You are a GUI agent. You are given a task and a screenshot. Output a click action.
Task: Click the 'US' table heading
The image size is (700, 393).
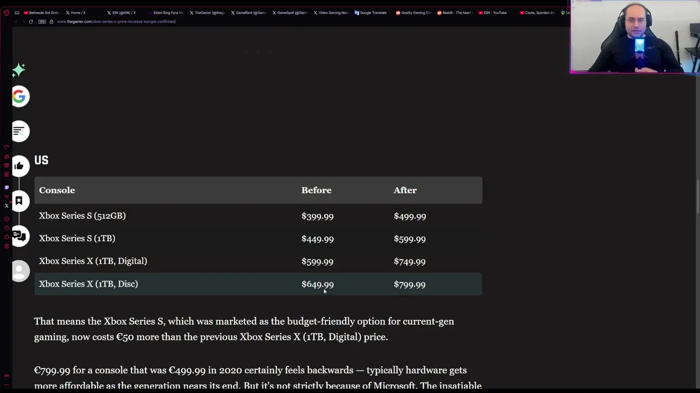(41, 160)
